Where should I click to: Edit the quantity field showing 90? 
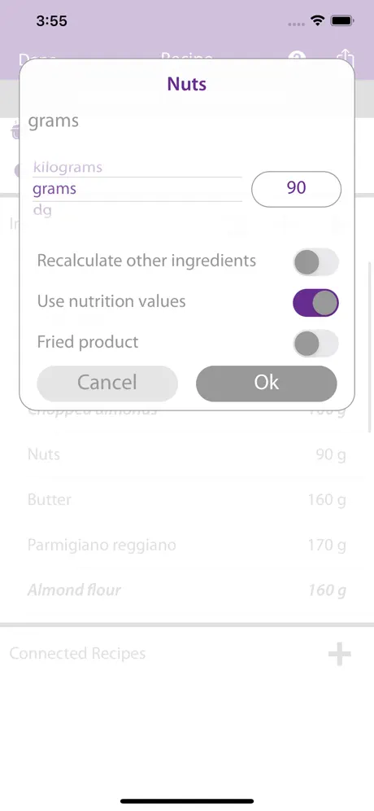click(297, 189)
